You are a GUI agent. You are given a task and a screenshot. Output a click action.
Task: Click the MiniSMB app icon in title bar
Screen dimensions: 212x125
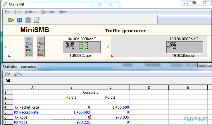(x=5, y=4)
